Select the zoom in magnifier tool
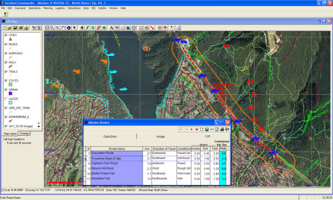The image size is (333, 200). 52,28
